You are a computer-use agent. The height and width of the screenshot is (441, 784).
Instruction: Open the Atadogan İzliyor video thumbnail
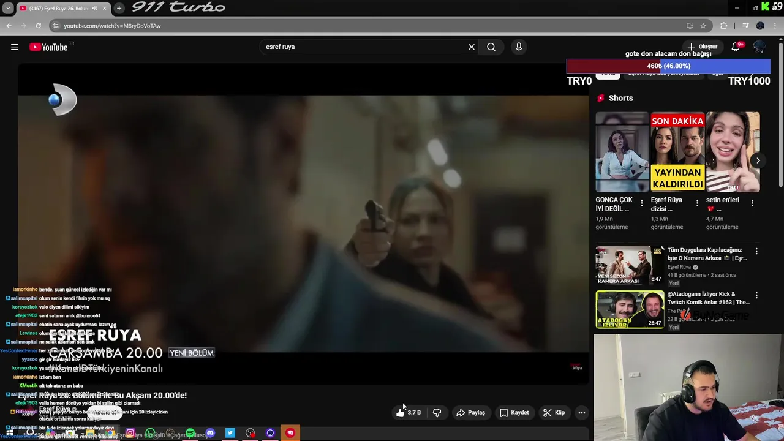[x=630, y=310]
